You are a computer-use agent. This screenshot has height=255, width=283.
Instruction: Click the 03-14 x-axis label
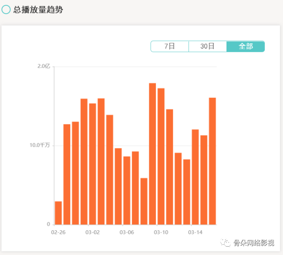pyautogui.click(x=195, y=232)
